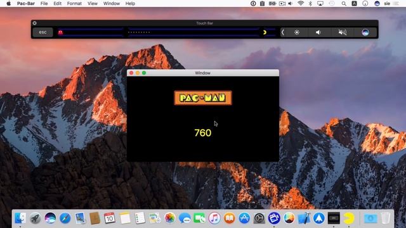The image size is (406, 228).
Task: Tap the volume button in Touch Bar
Action: [319, 32]
